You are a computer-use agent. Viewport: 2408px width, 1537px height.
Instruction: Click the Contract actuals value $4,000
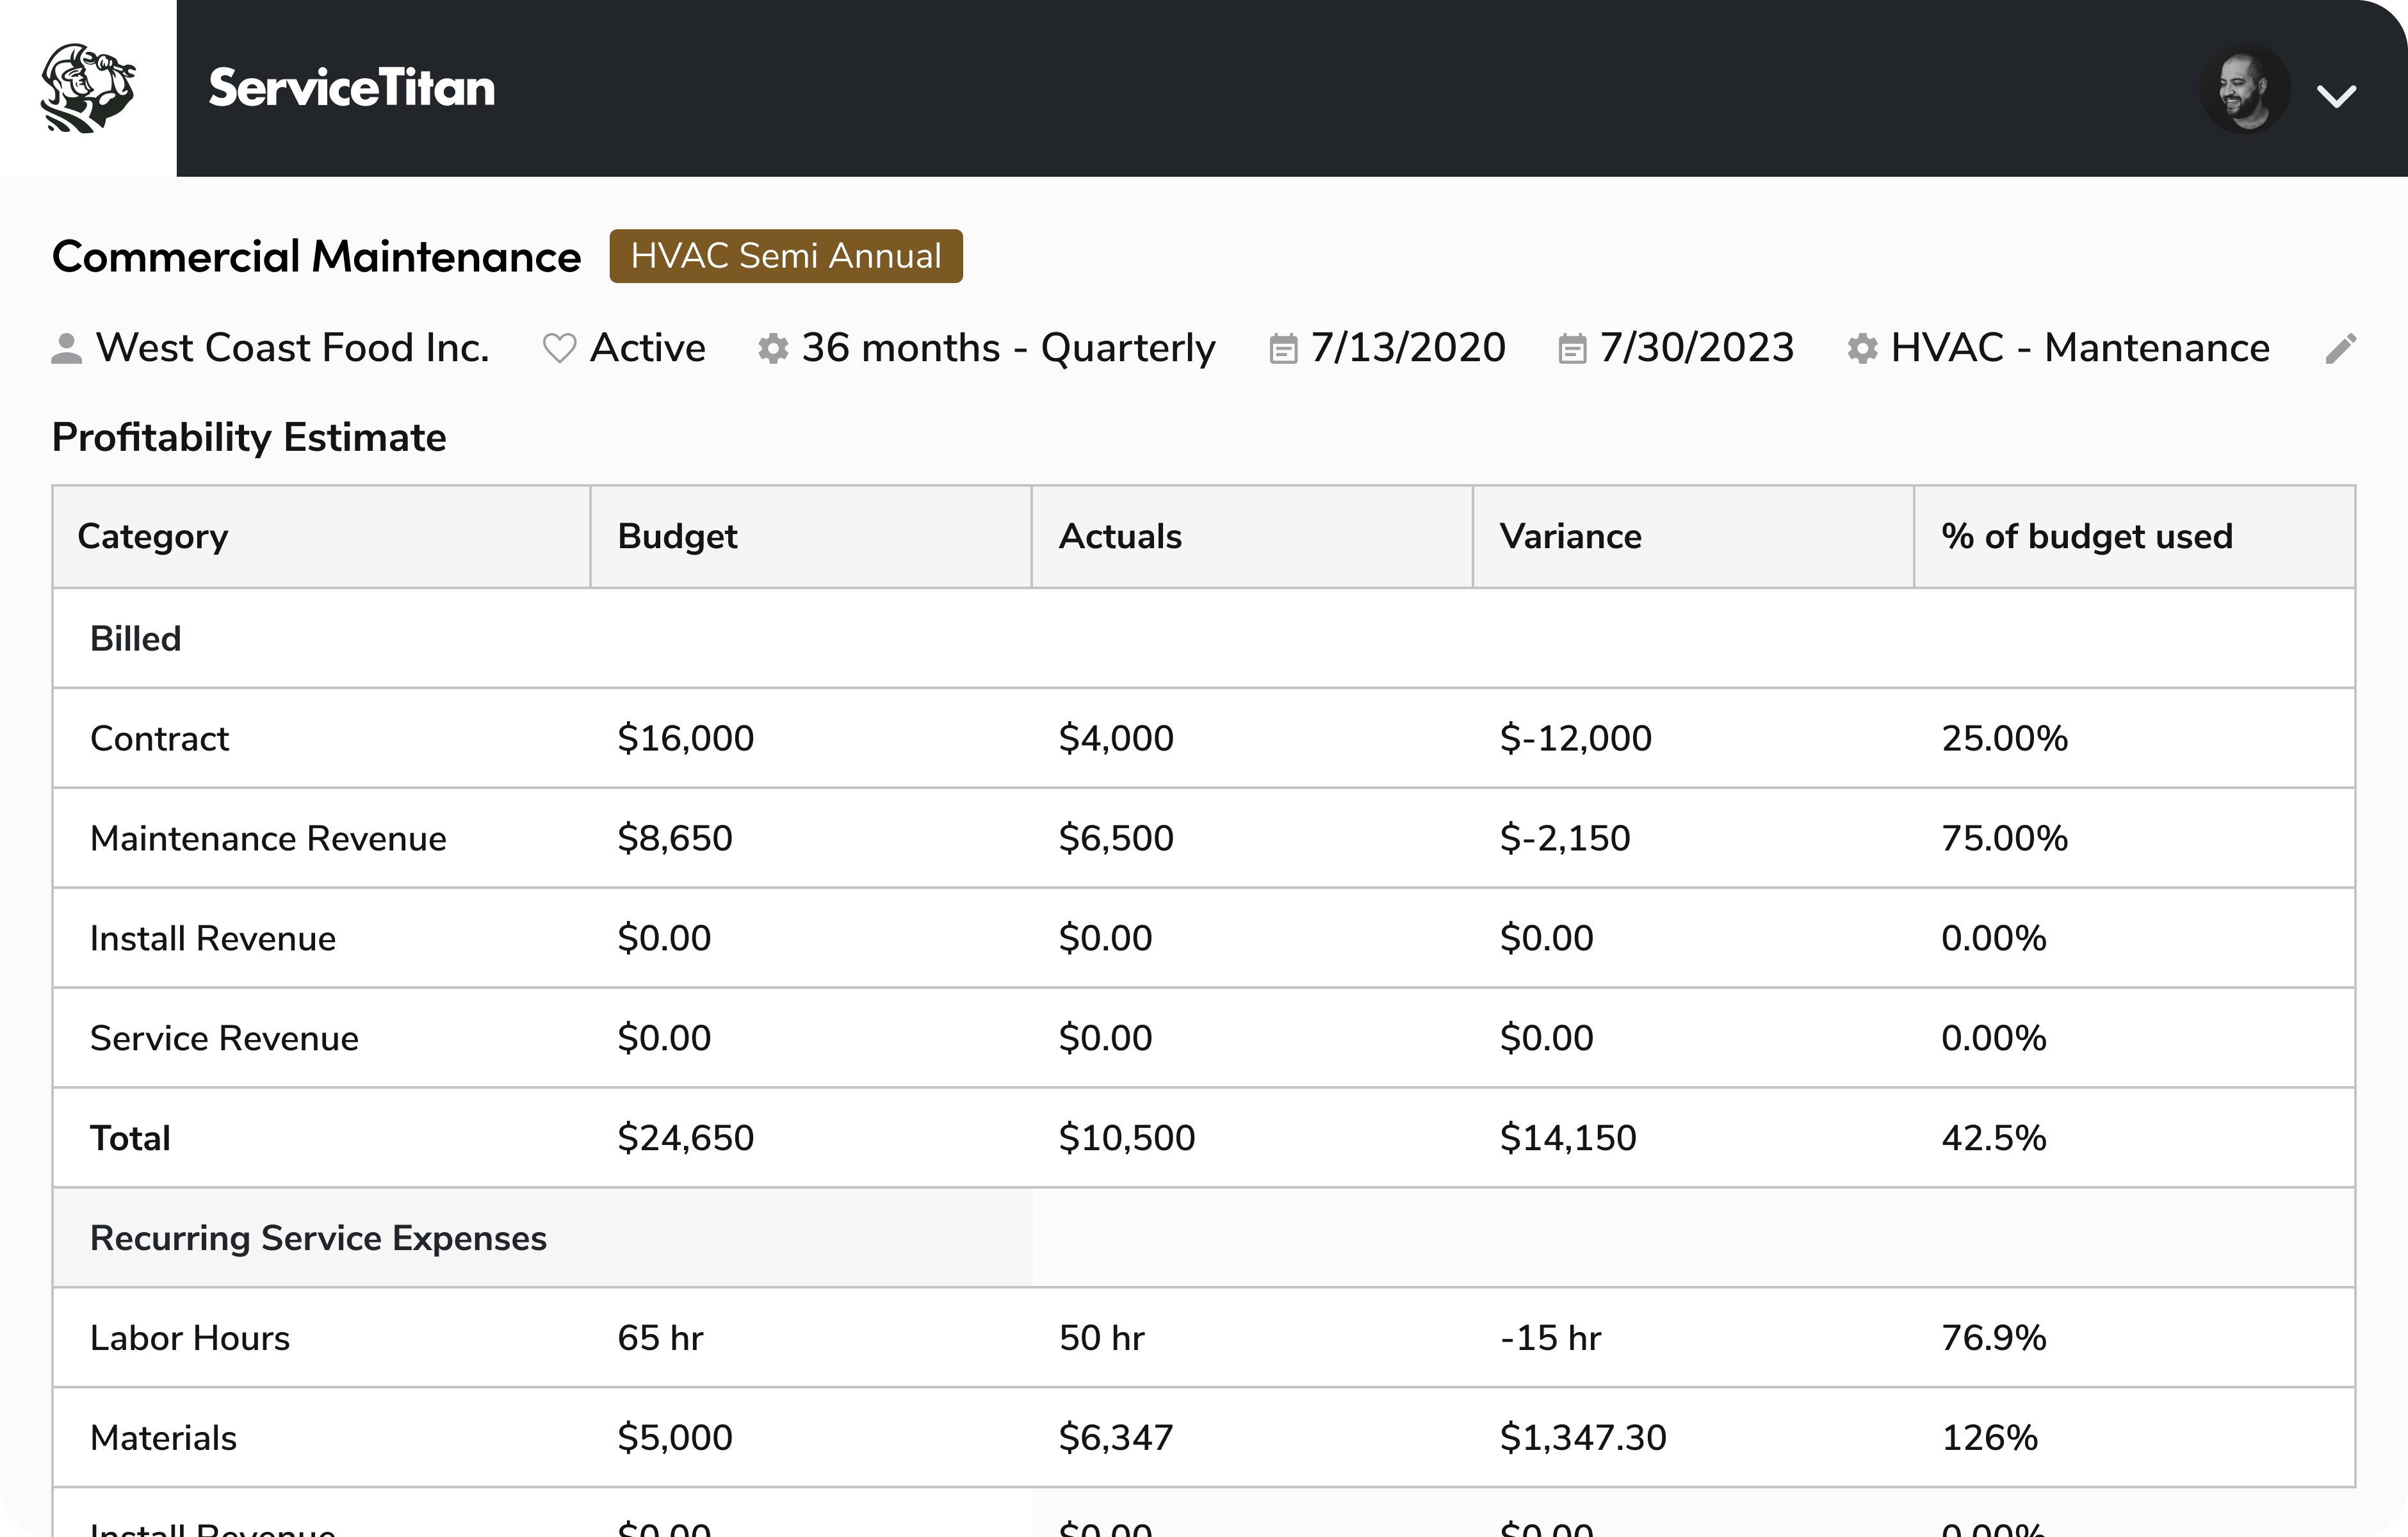point(1116,738)
